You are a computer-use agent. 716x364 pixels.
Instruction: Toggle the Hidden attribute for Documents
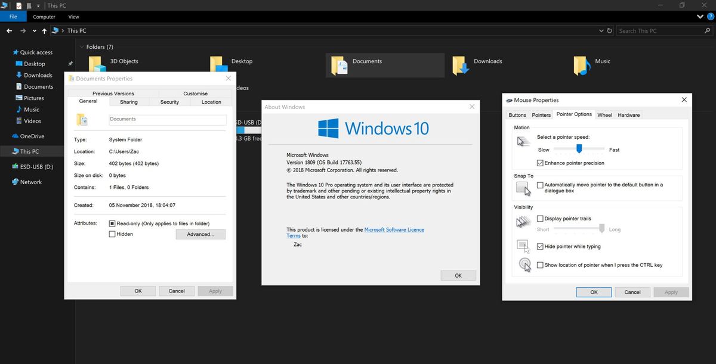click(112, 234)
